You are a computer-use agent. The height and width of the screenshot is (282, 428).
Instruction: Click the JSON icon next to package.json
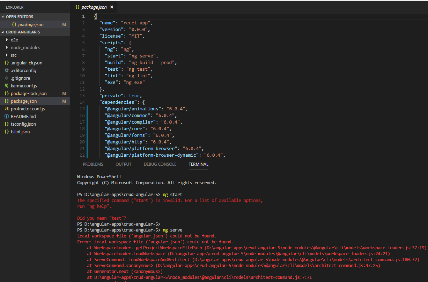[x=7, y=101]
